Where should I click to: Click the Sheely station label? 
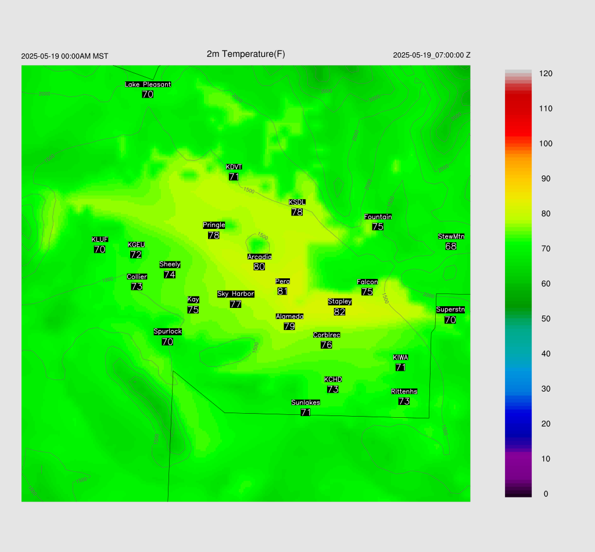[170, 264]
